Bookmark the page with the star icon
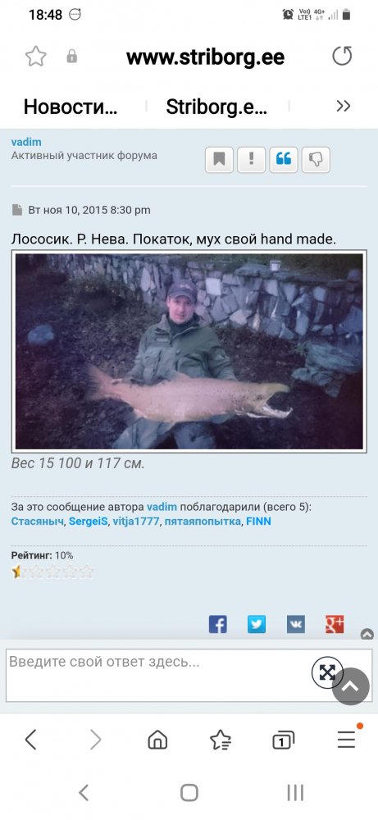378x820 pixels. tap(35, 57)
